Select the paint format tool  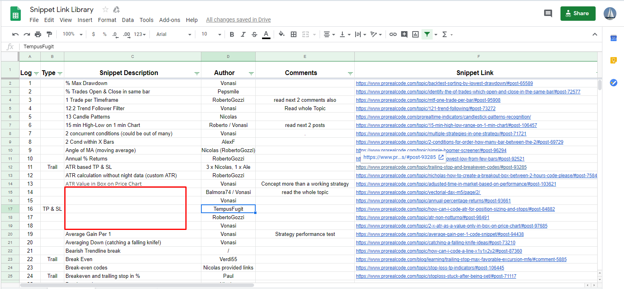pyautogui.click(x=49, y=34)
